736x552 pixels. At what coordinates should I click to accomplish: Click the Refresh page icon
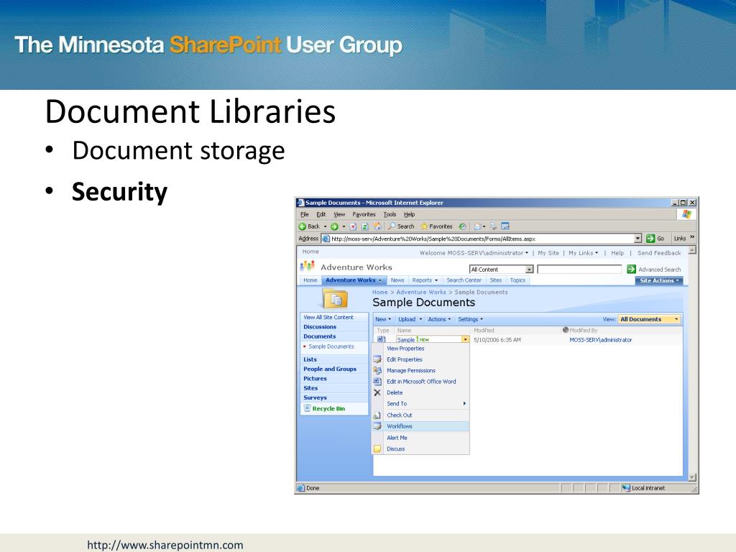pos(364,226)
